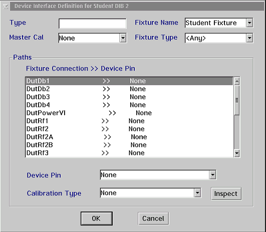Image resolution: width=266 pixels, height=232 pixels.
Task: Confirm with the OK button
Action: click(x=97, y=218)
